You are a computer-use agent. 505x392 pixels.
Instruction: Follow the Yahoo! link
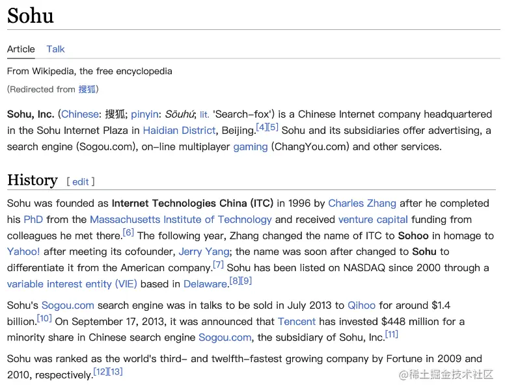point(23,252)
